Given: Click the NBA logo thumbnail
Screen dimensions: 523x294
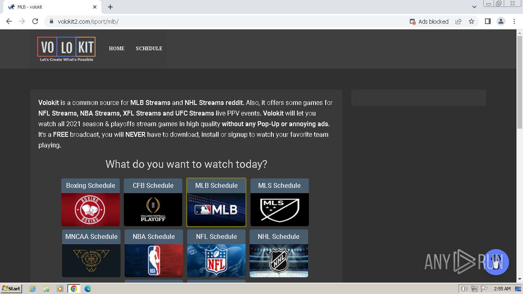Looking at the screenshot, I should (x=154, y=261).
